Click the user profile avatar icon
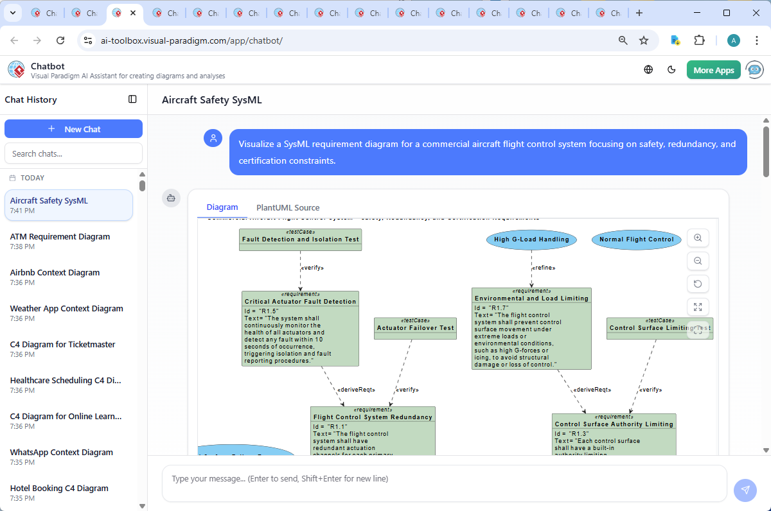This screenshot has width=771, height=511. (x=733, y=40)
